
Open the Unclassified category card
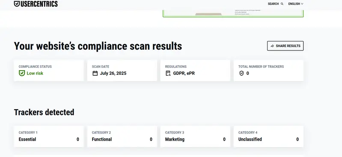pos(268,136)
